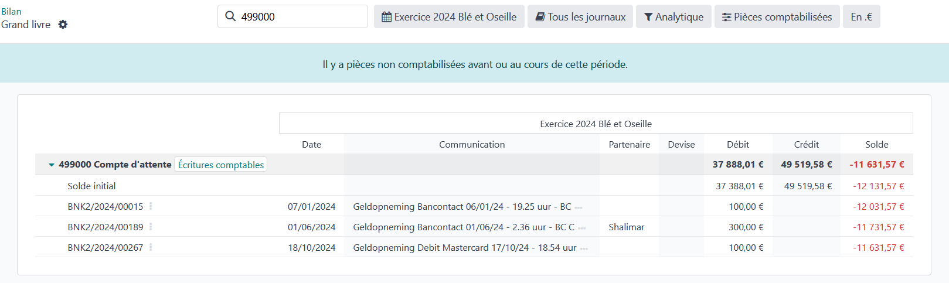Click the Solde column header

click(x=876, y=144)
